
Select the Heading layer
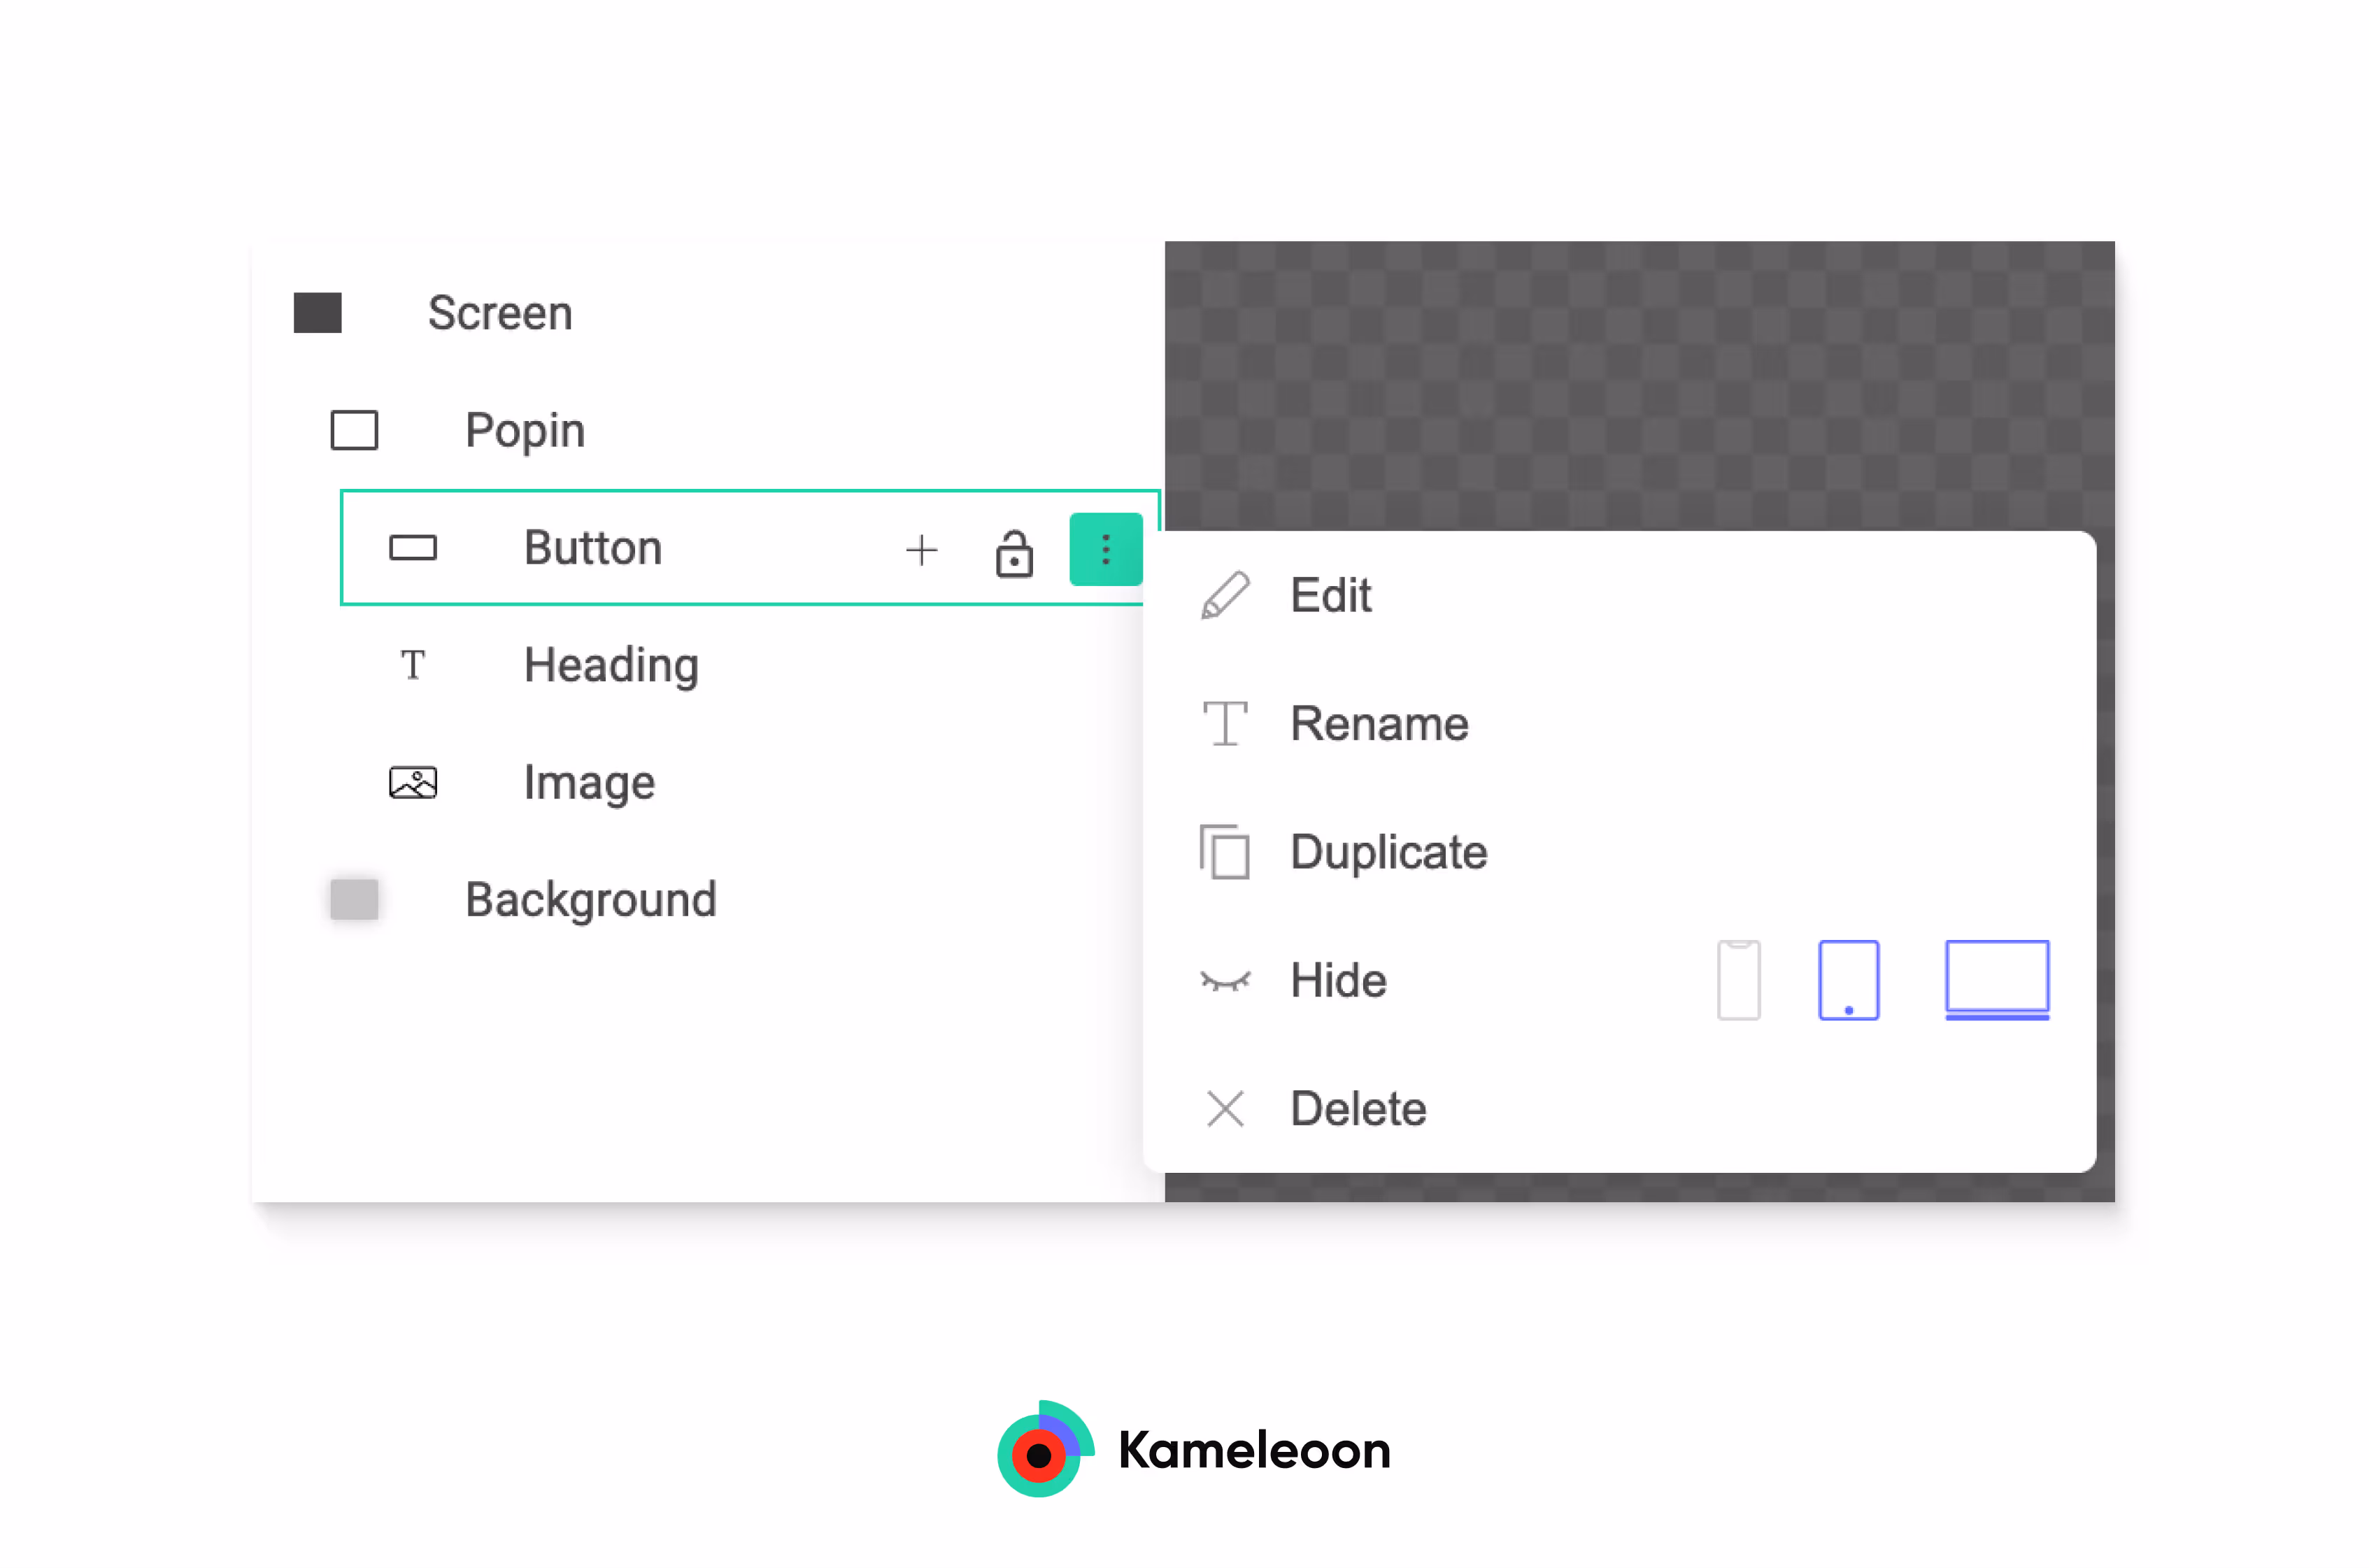tap(610, 664)
